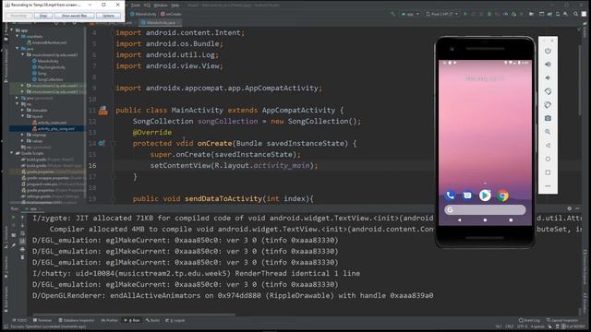This screenshot has width=591, height=332.
Task: Select AndroidManifest.xml in project tree
Action: tap(47, 42)
